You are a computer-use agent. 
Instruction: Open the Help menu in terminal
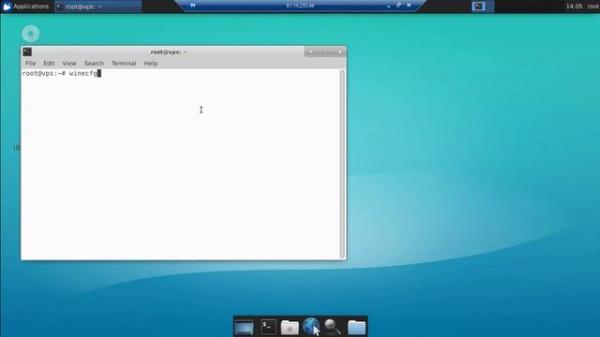tap(151, 64)
